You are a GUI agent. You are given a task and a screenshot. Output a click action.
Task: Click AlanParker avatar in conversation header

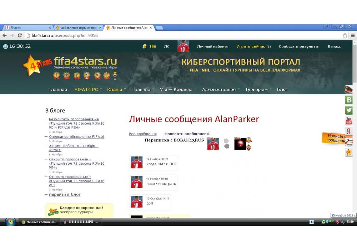[x=213, y=144]
